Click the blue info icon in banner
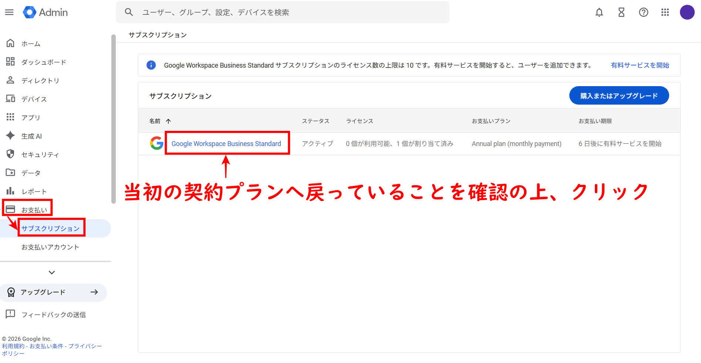Viewport: 701px width, 363px height. 151,65
